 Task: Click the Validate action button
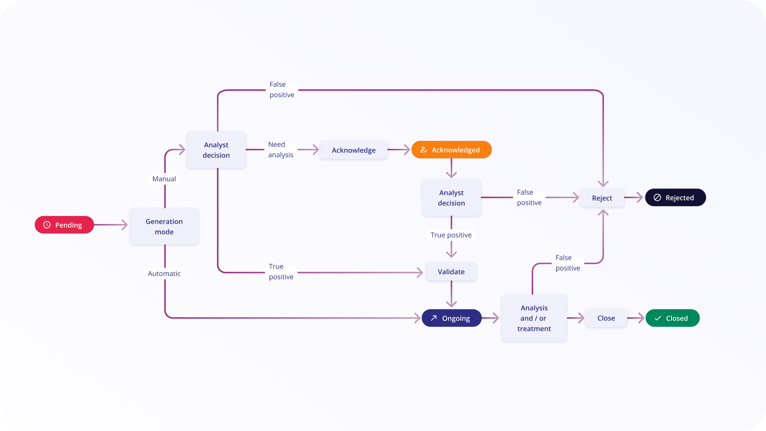451,271
